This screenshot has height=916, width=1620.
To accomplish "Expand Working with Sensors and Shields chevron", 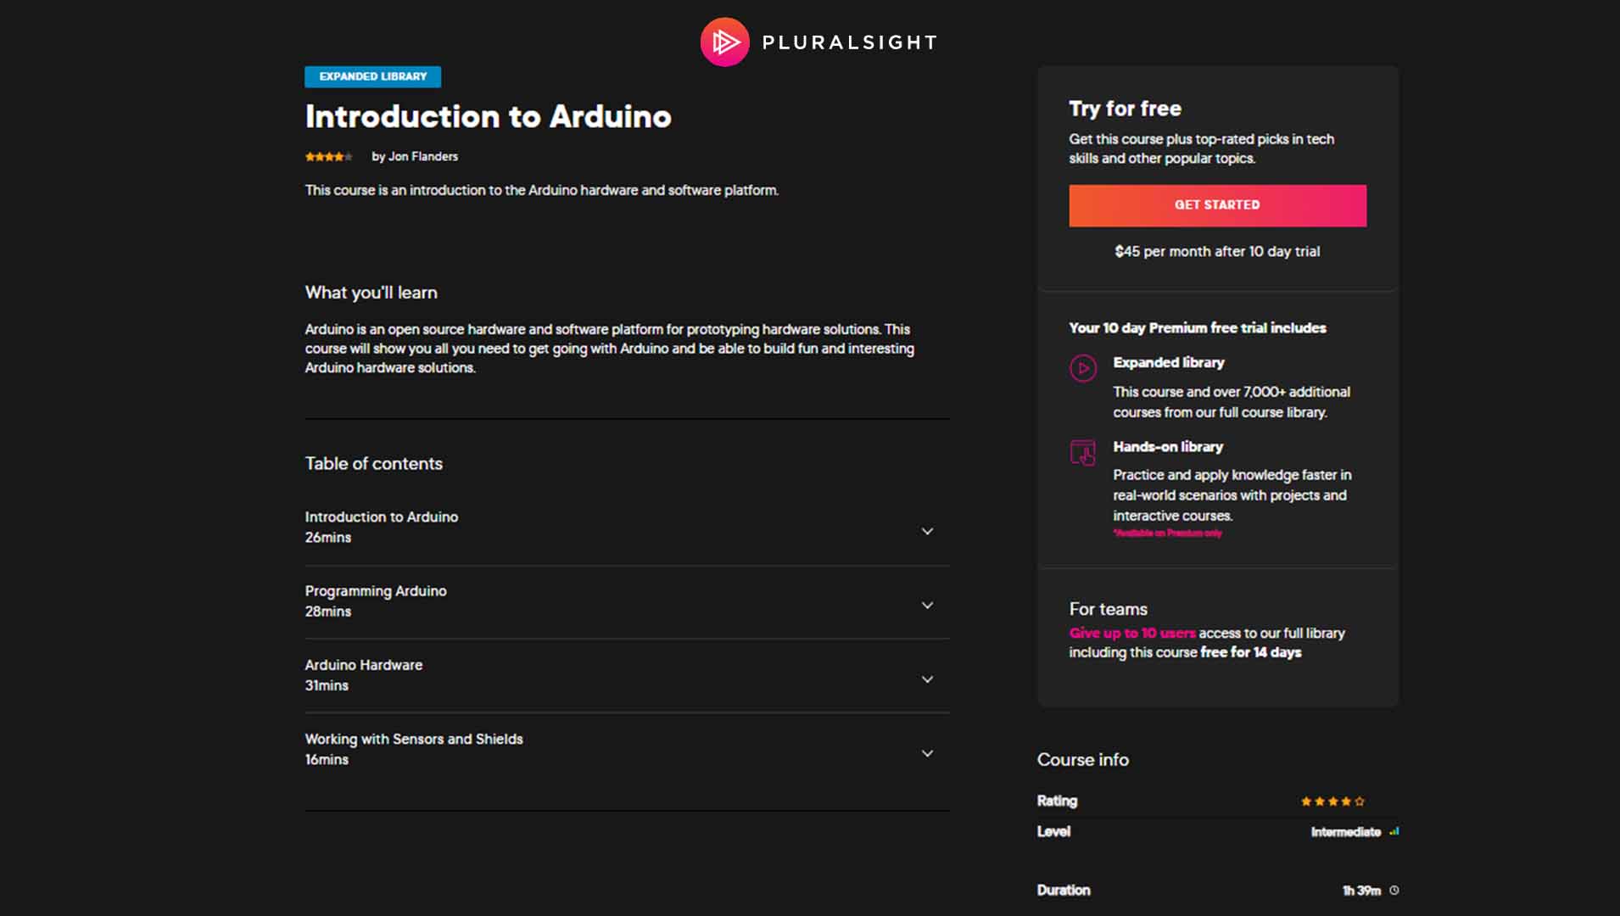I will pos(927,753).
